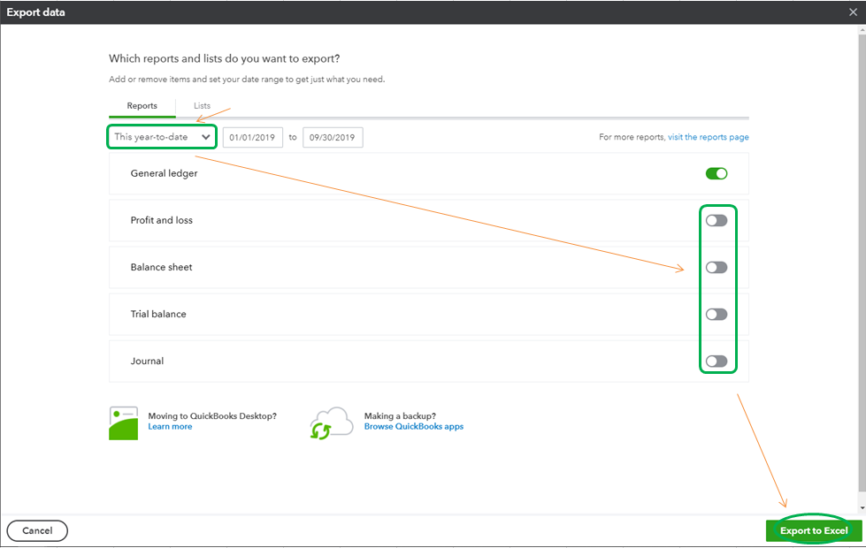Viewport: 866px width, 548px height.
Task: Edit the start date 01/01/2019 field
Action: (x=252, y=137)
